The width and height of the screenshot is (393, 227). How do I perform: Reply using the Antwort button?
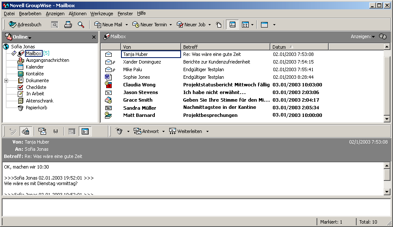146,131
